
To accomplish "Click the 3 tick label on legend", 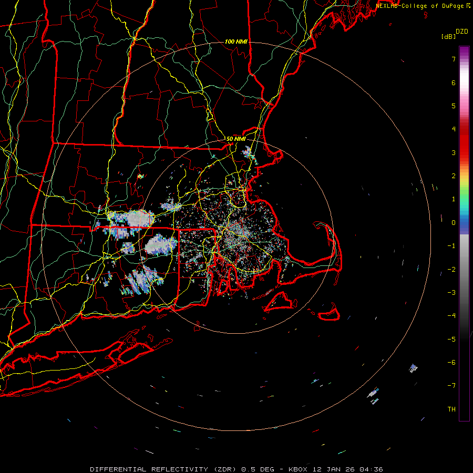I will click(x=454, y=152).
